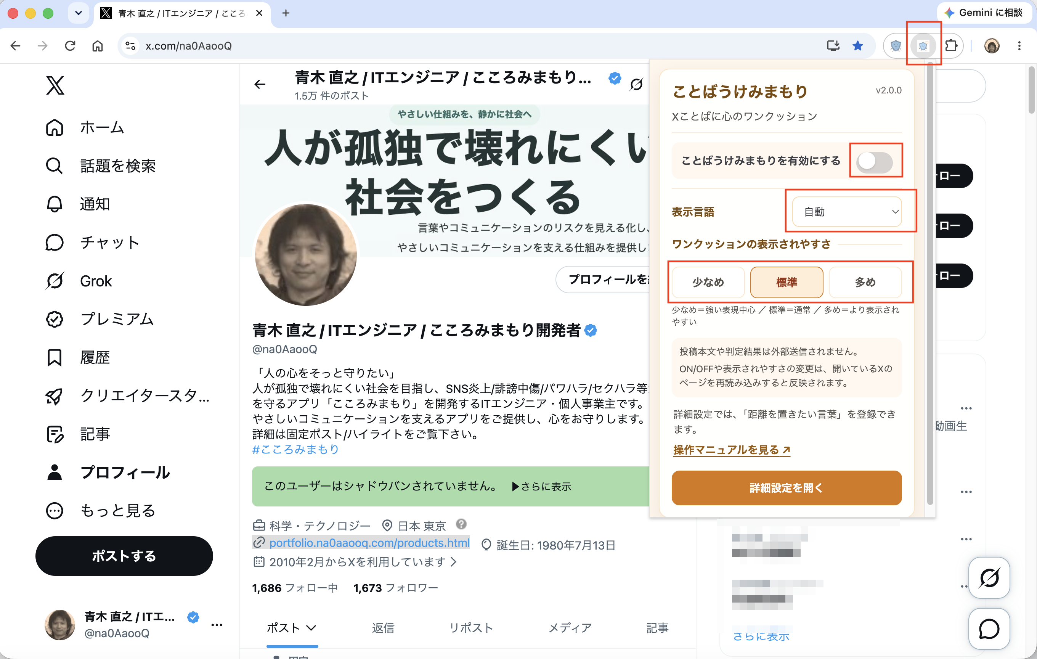This screenshot has height=659, width=1037.
Task: Toggle ことばうけみまもりを有効にする switch
Action: pyautogui.click(x=875, y=162)
